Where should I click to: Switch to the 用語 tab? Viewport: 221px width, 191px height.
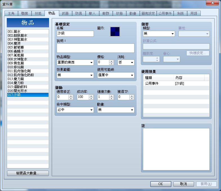(194, 14)
